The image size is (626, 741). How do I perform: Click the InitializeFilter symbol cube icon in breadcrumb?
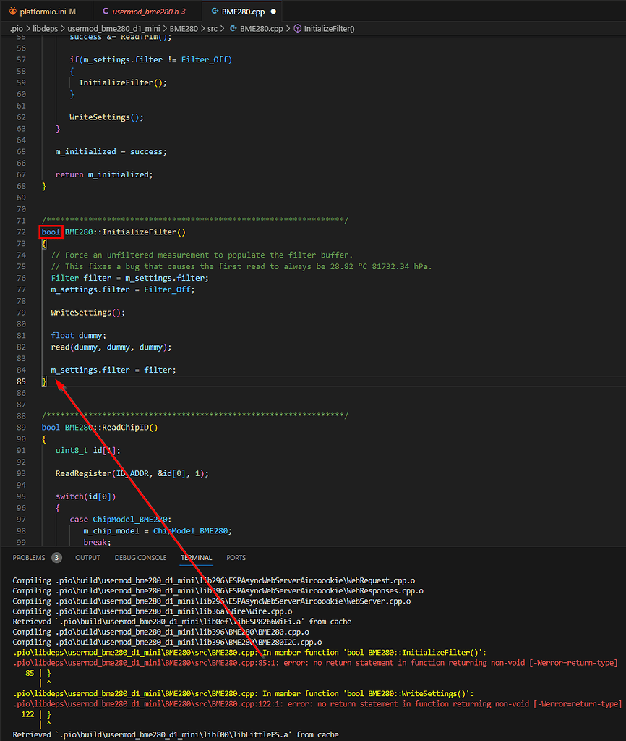[297, 29]
